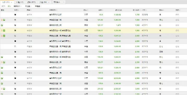Image resolution: width=187 pixels, height=95 pixels.
Task: Click the 3,050 listing price cell
Action: [137, 89]
